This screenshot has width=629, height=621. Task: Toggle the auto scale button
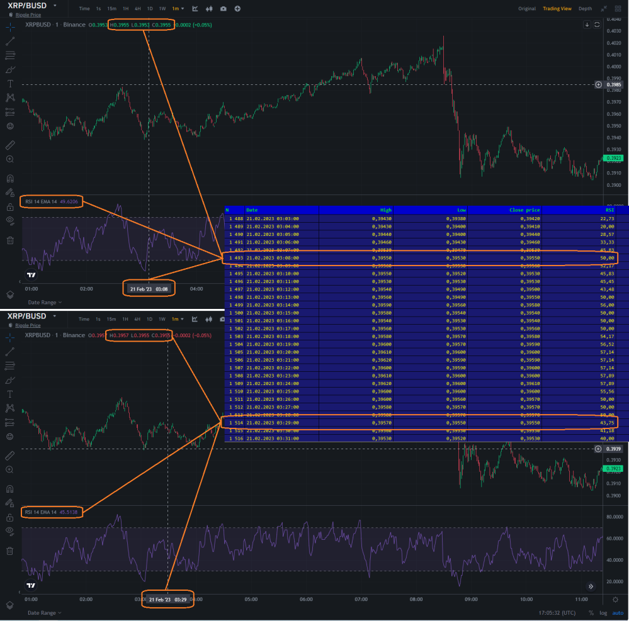coord(618,613)
